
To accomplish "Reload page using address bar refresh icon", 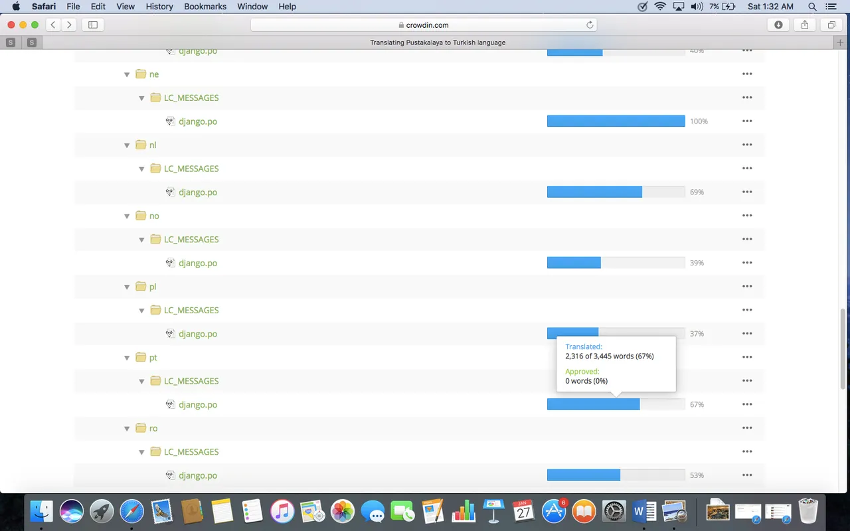I will coord(589,25).
